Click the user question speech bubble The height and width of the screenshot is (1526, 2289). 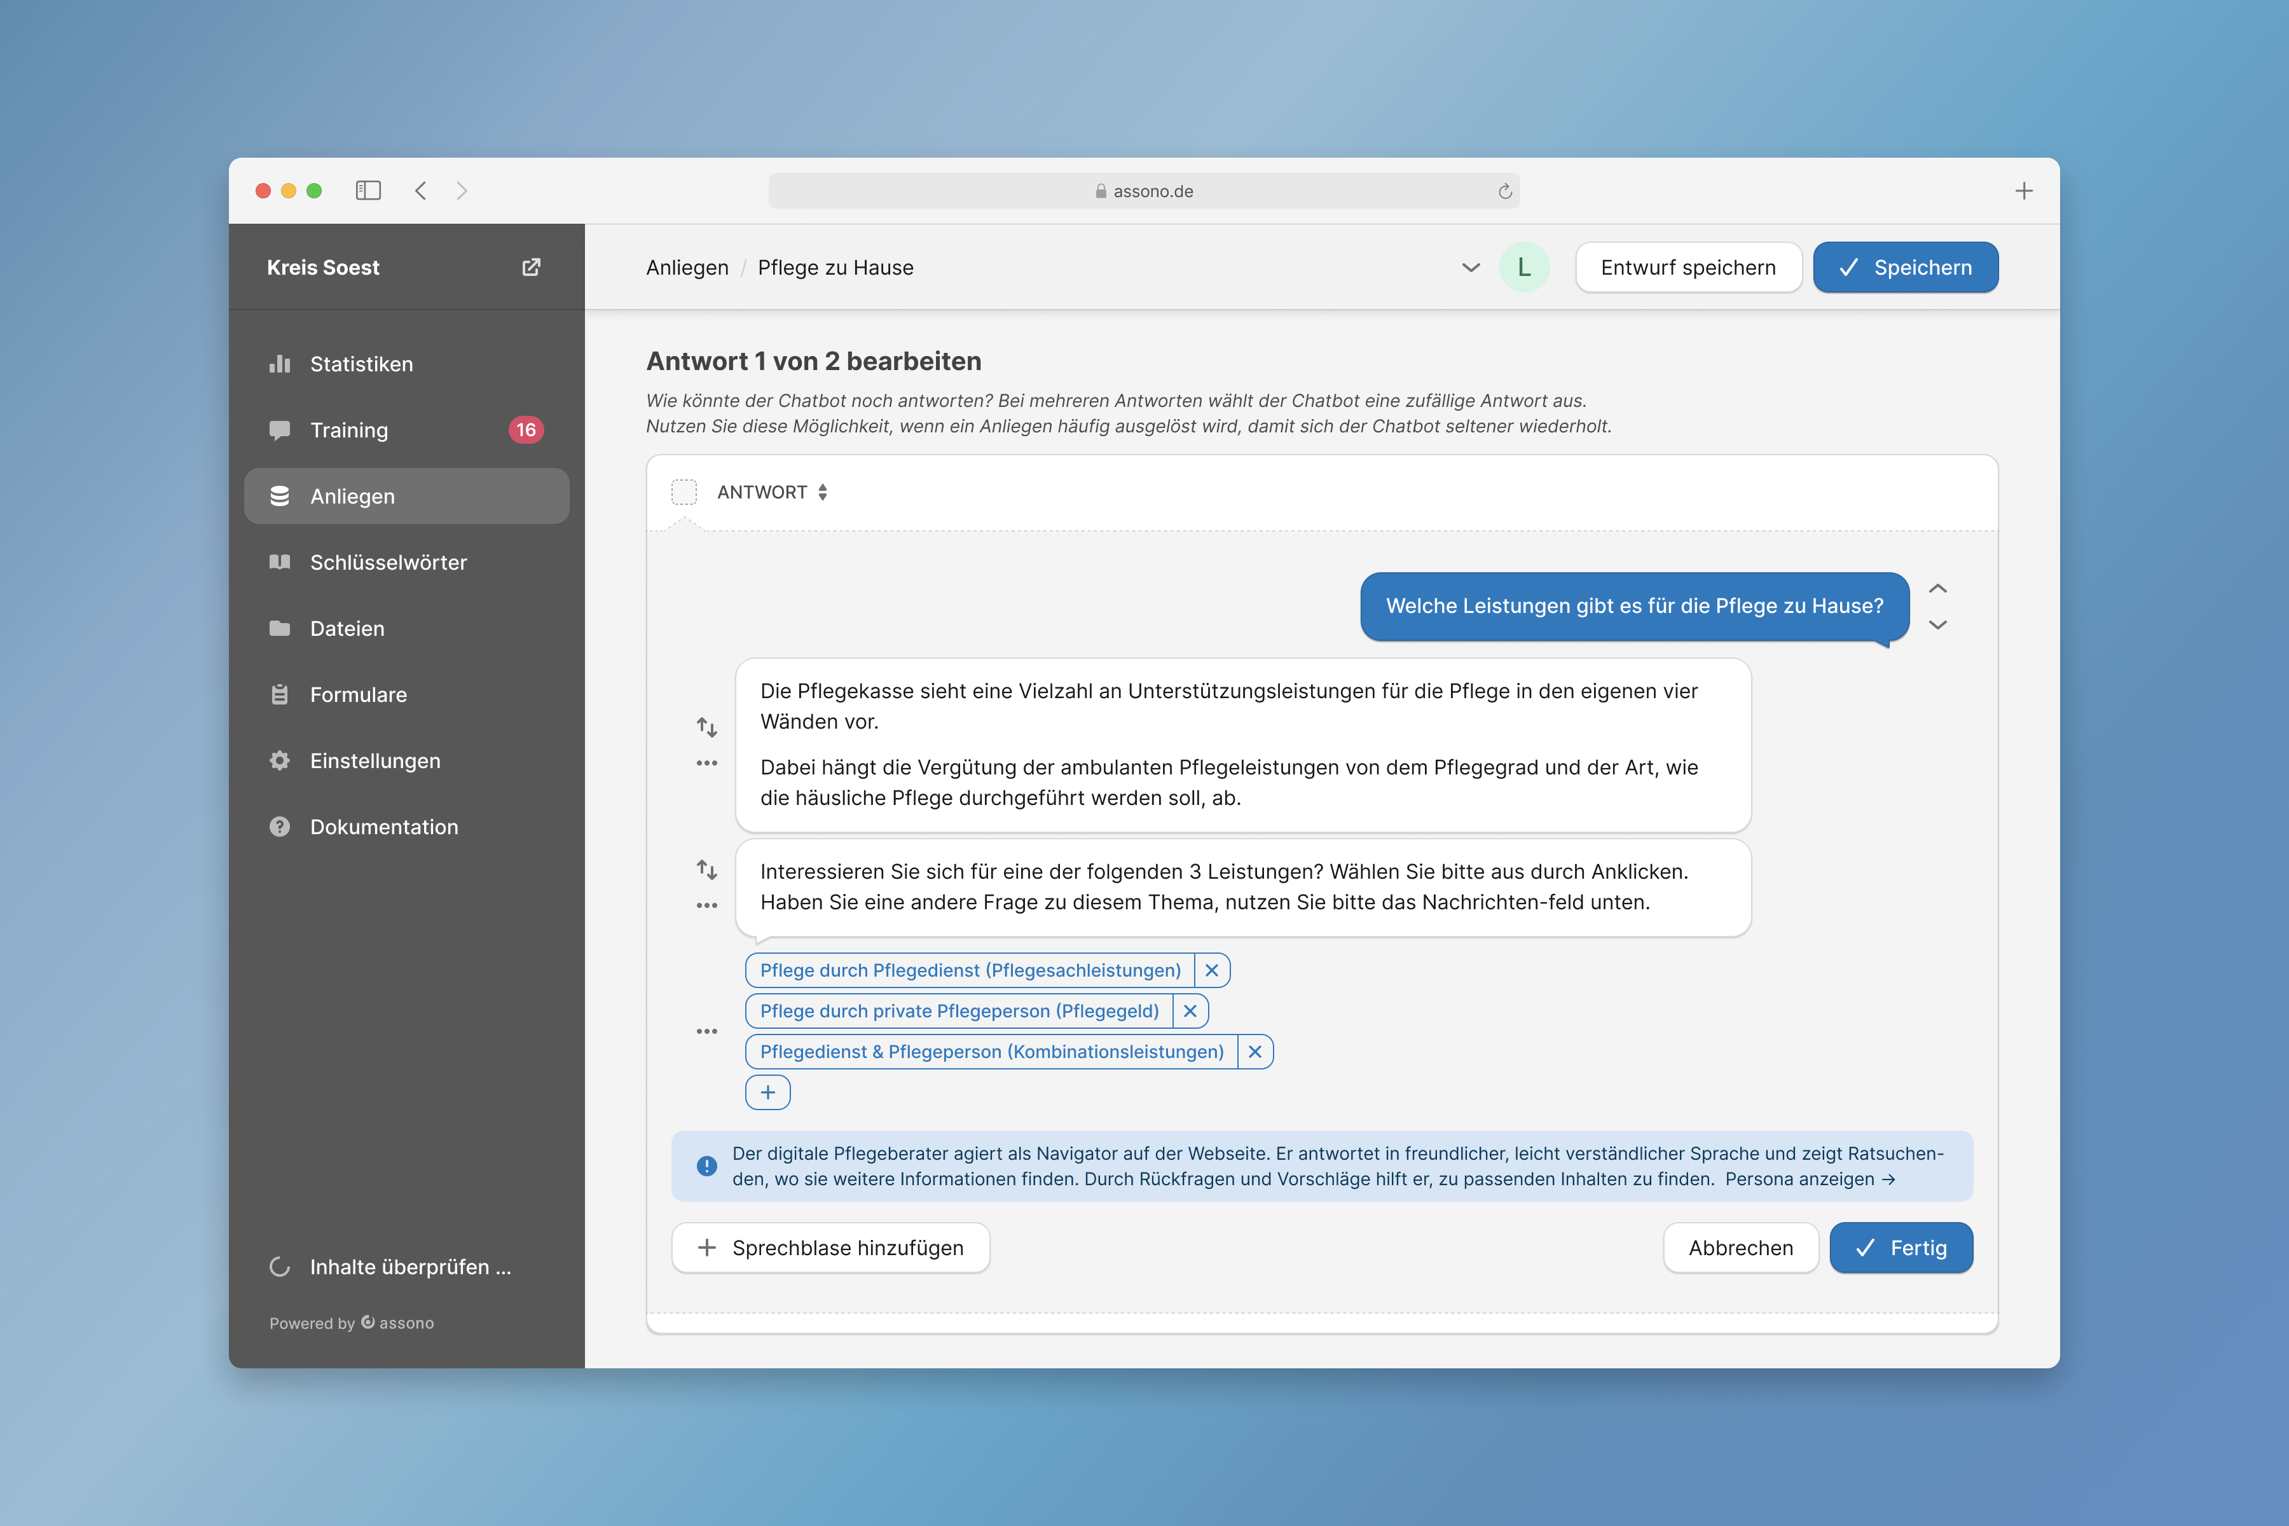(x=1634, y=607)
